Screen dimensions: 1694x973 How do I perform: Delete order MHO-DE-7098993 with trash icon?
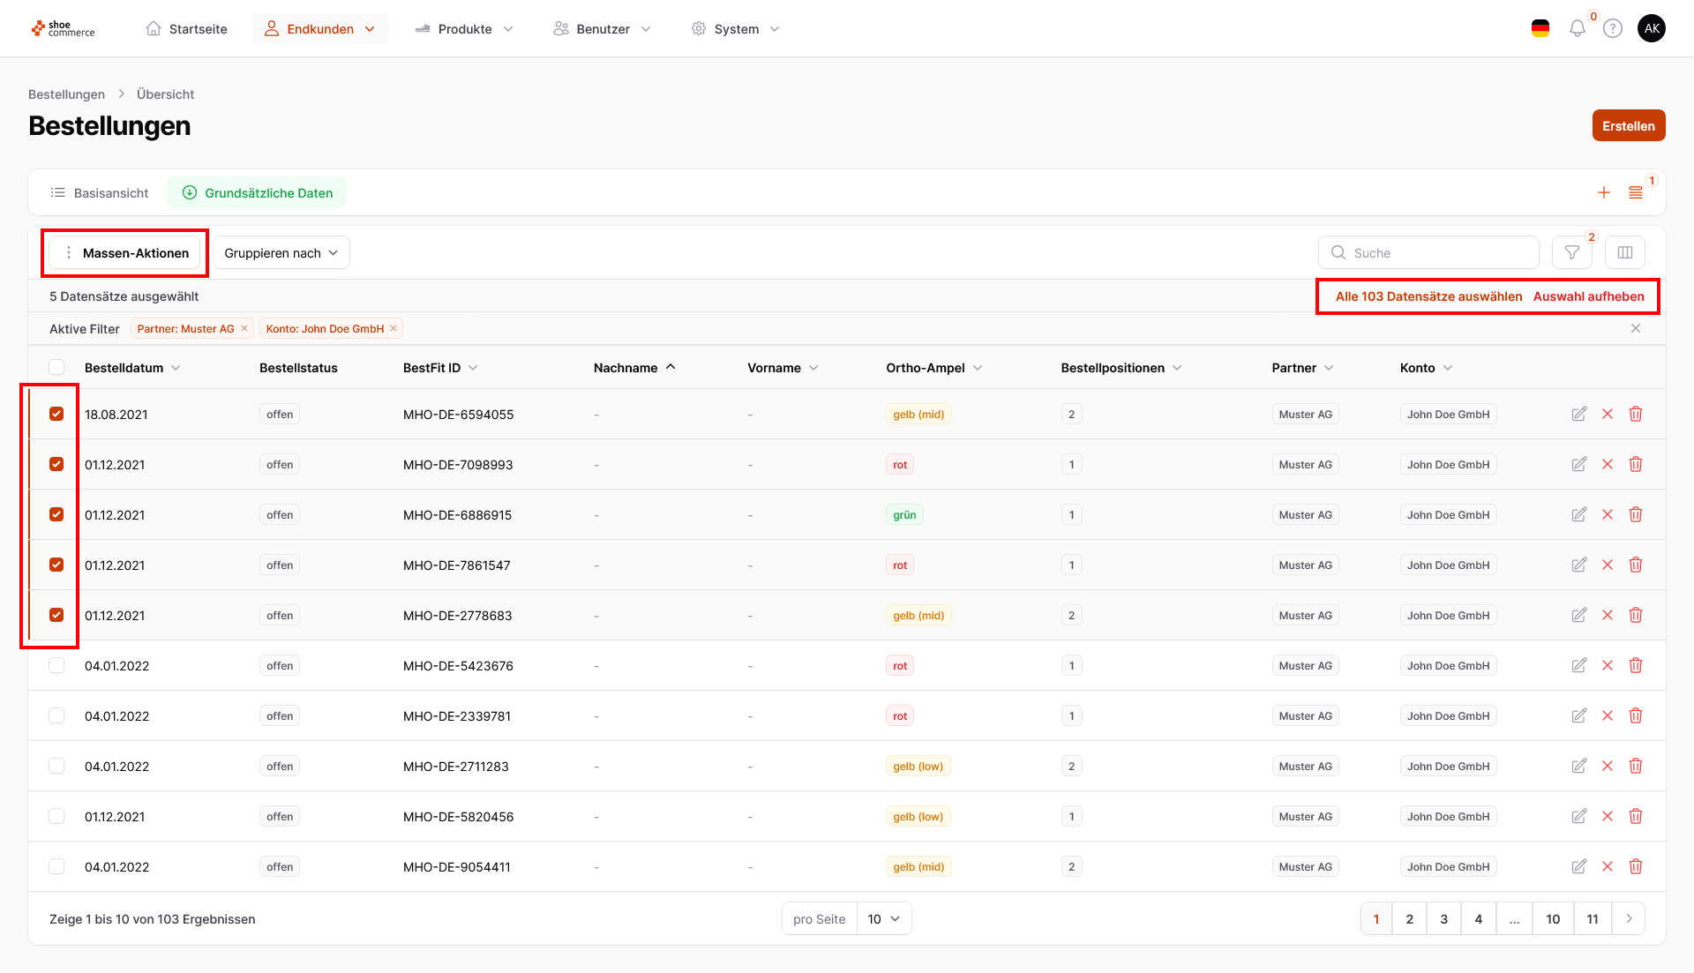[1635, 465]
